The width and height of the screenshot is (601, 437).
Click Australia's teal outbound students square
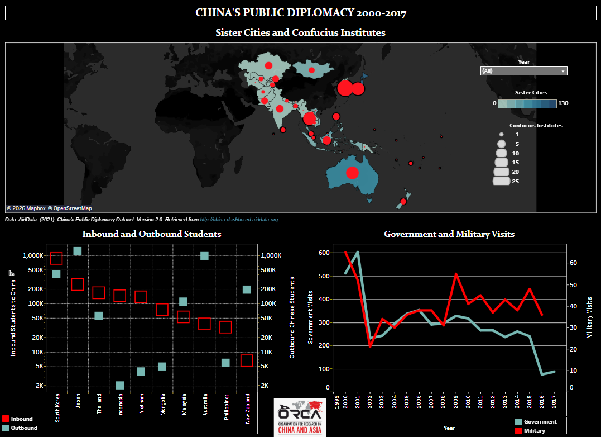pyautogui.click(x=204, y=256)
